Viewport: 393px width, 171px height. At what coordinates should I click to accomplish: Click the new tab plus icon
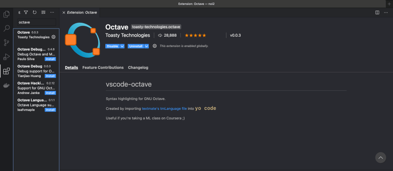[389, 4]
